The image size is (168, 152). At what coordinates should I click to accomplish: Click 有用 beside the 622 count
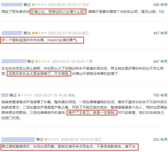[164, 139]
